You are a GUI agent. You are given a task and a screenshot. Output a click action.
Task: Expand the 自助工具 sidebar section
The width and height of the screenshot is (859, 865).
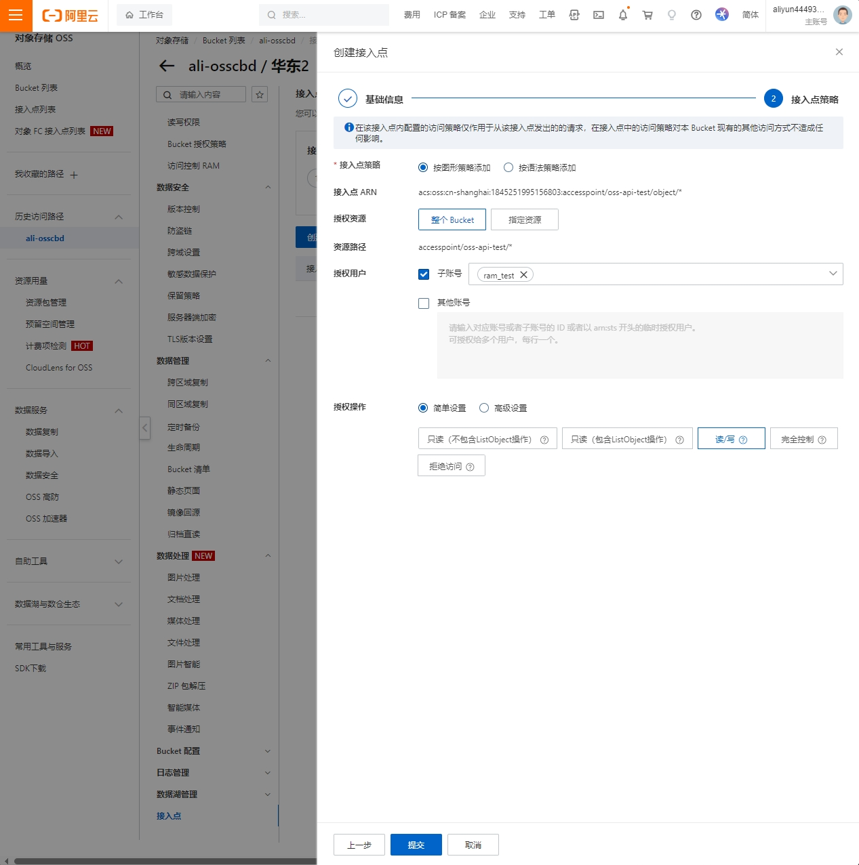(x=119, y=562)
